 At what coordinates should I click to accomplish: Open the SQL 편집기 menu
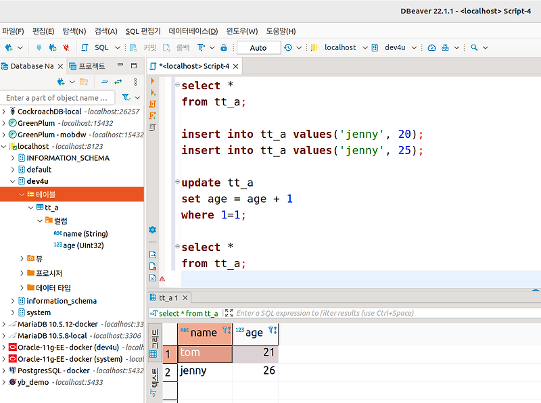(143, 31)
